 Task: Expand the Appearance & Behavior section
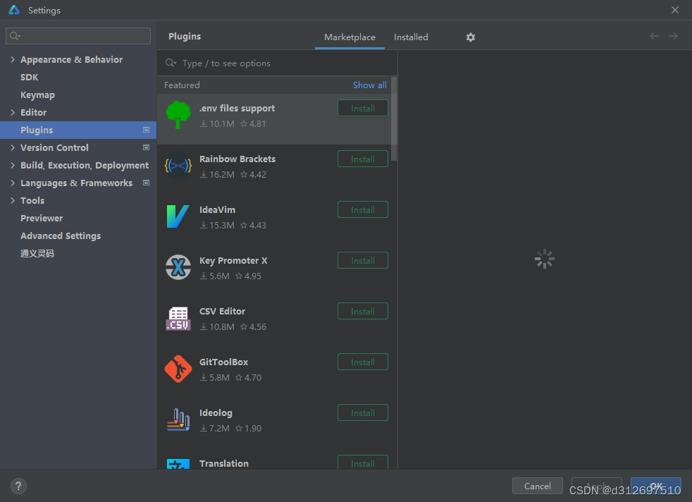[13, 59]
